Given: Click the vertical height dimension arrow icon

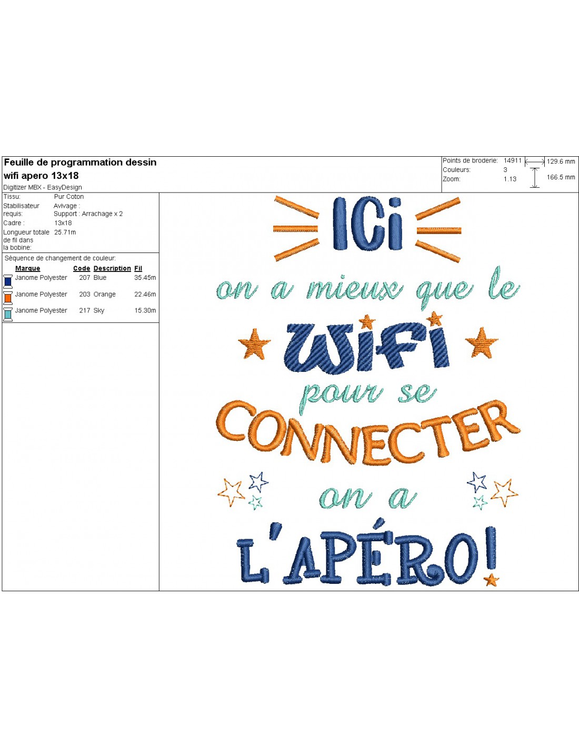Looking at the screenshot, I should point(535,178).
